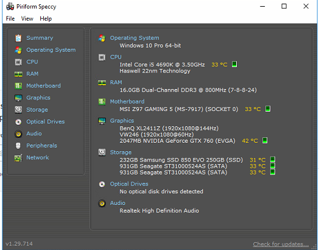
Task: Select Summary in the sidebar
Action: tap(40, 38)
